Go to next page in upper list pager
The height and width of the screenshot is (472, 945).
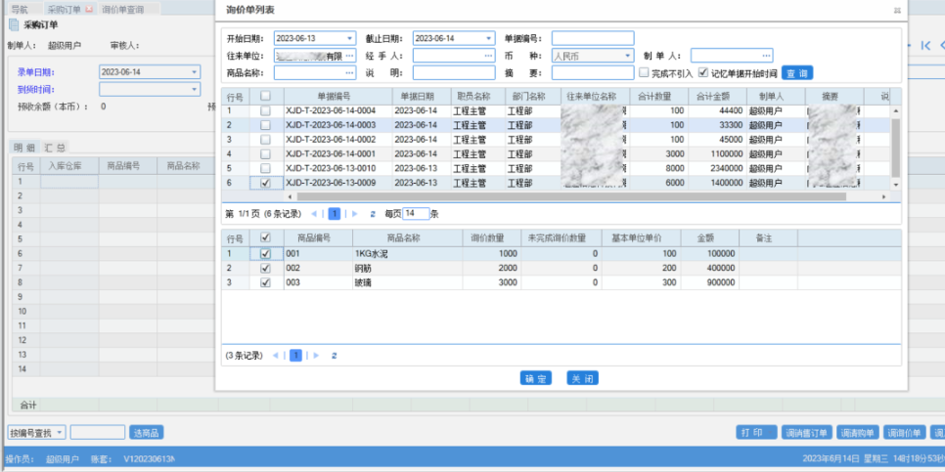click(354, 213)
